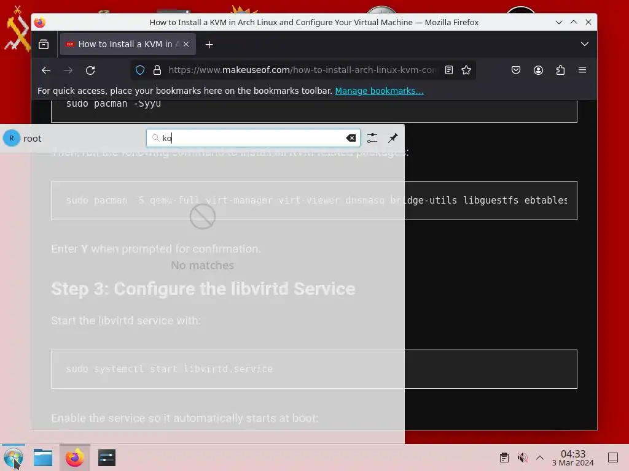
Task: Open the clock showing 04:33
Action: point(573,458)
